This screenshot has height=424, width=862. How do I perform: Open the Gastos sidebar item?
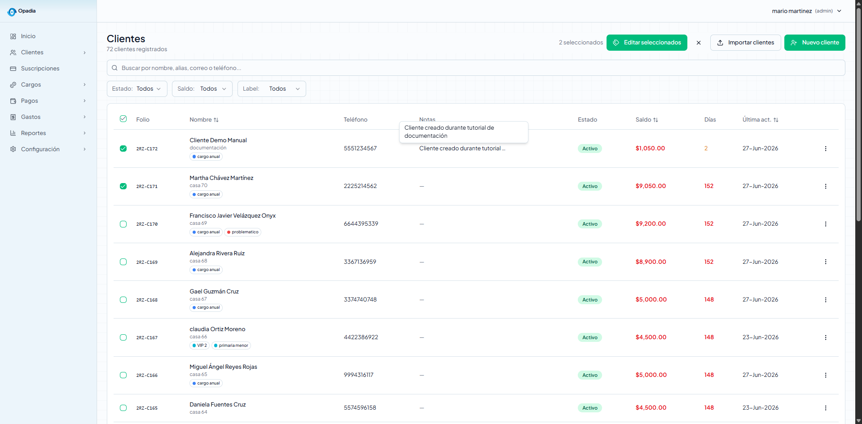pyautogui.click(x=31, y=117)
